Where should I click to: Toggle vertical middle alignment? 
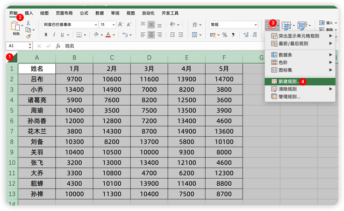151,25
